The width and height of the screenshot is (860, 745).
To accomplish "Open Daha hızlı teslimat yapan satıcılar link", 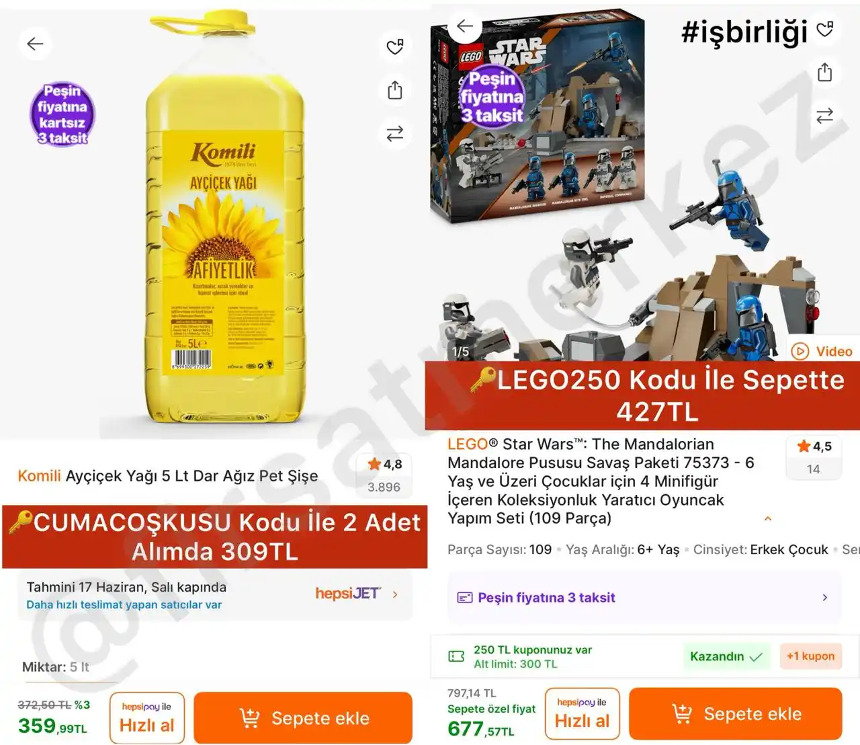I will [x=124, y=604].
